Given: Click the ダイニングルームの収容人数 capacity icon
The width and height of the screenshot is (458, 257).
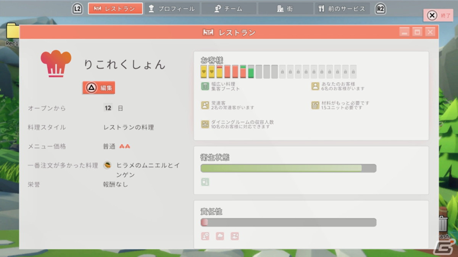Looking at the screenshot, I should coord(205,124).
